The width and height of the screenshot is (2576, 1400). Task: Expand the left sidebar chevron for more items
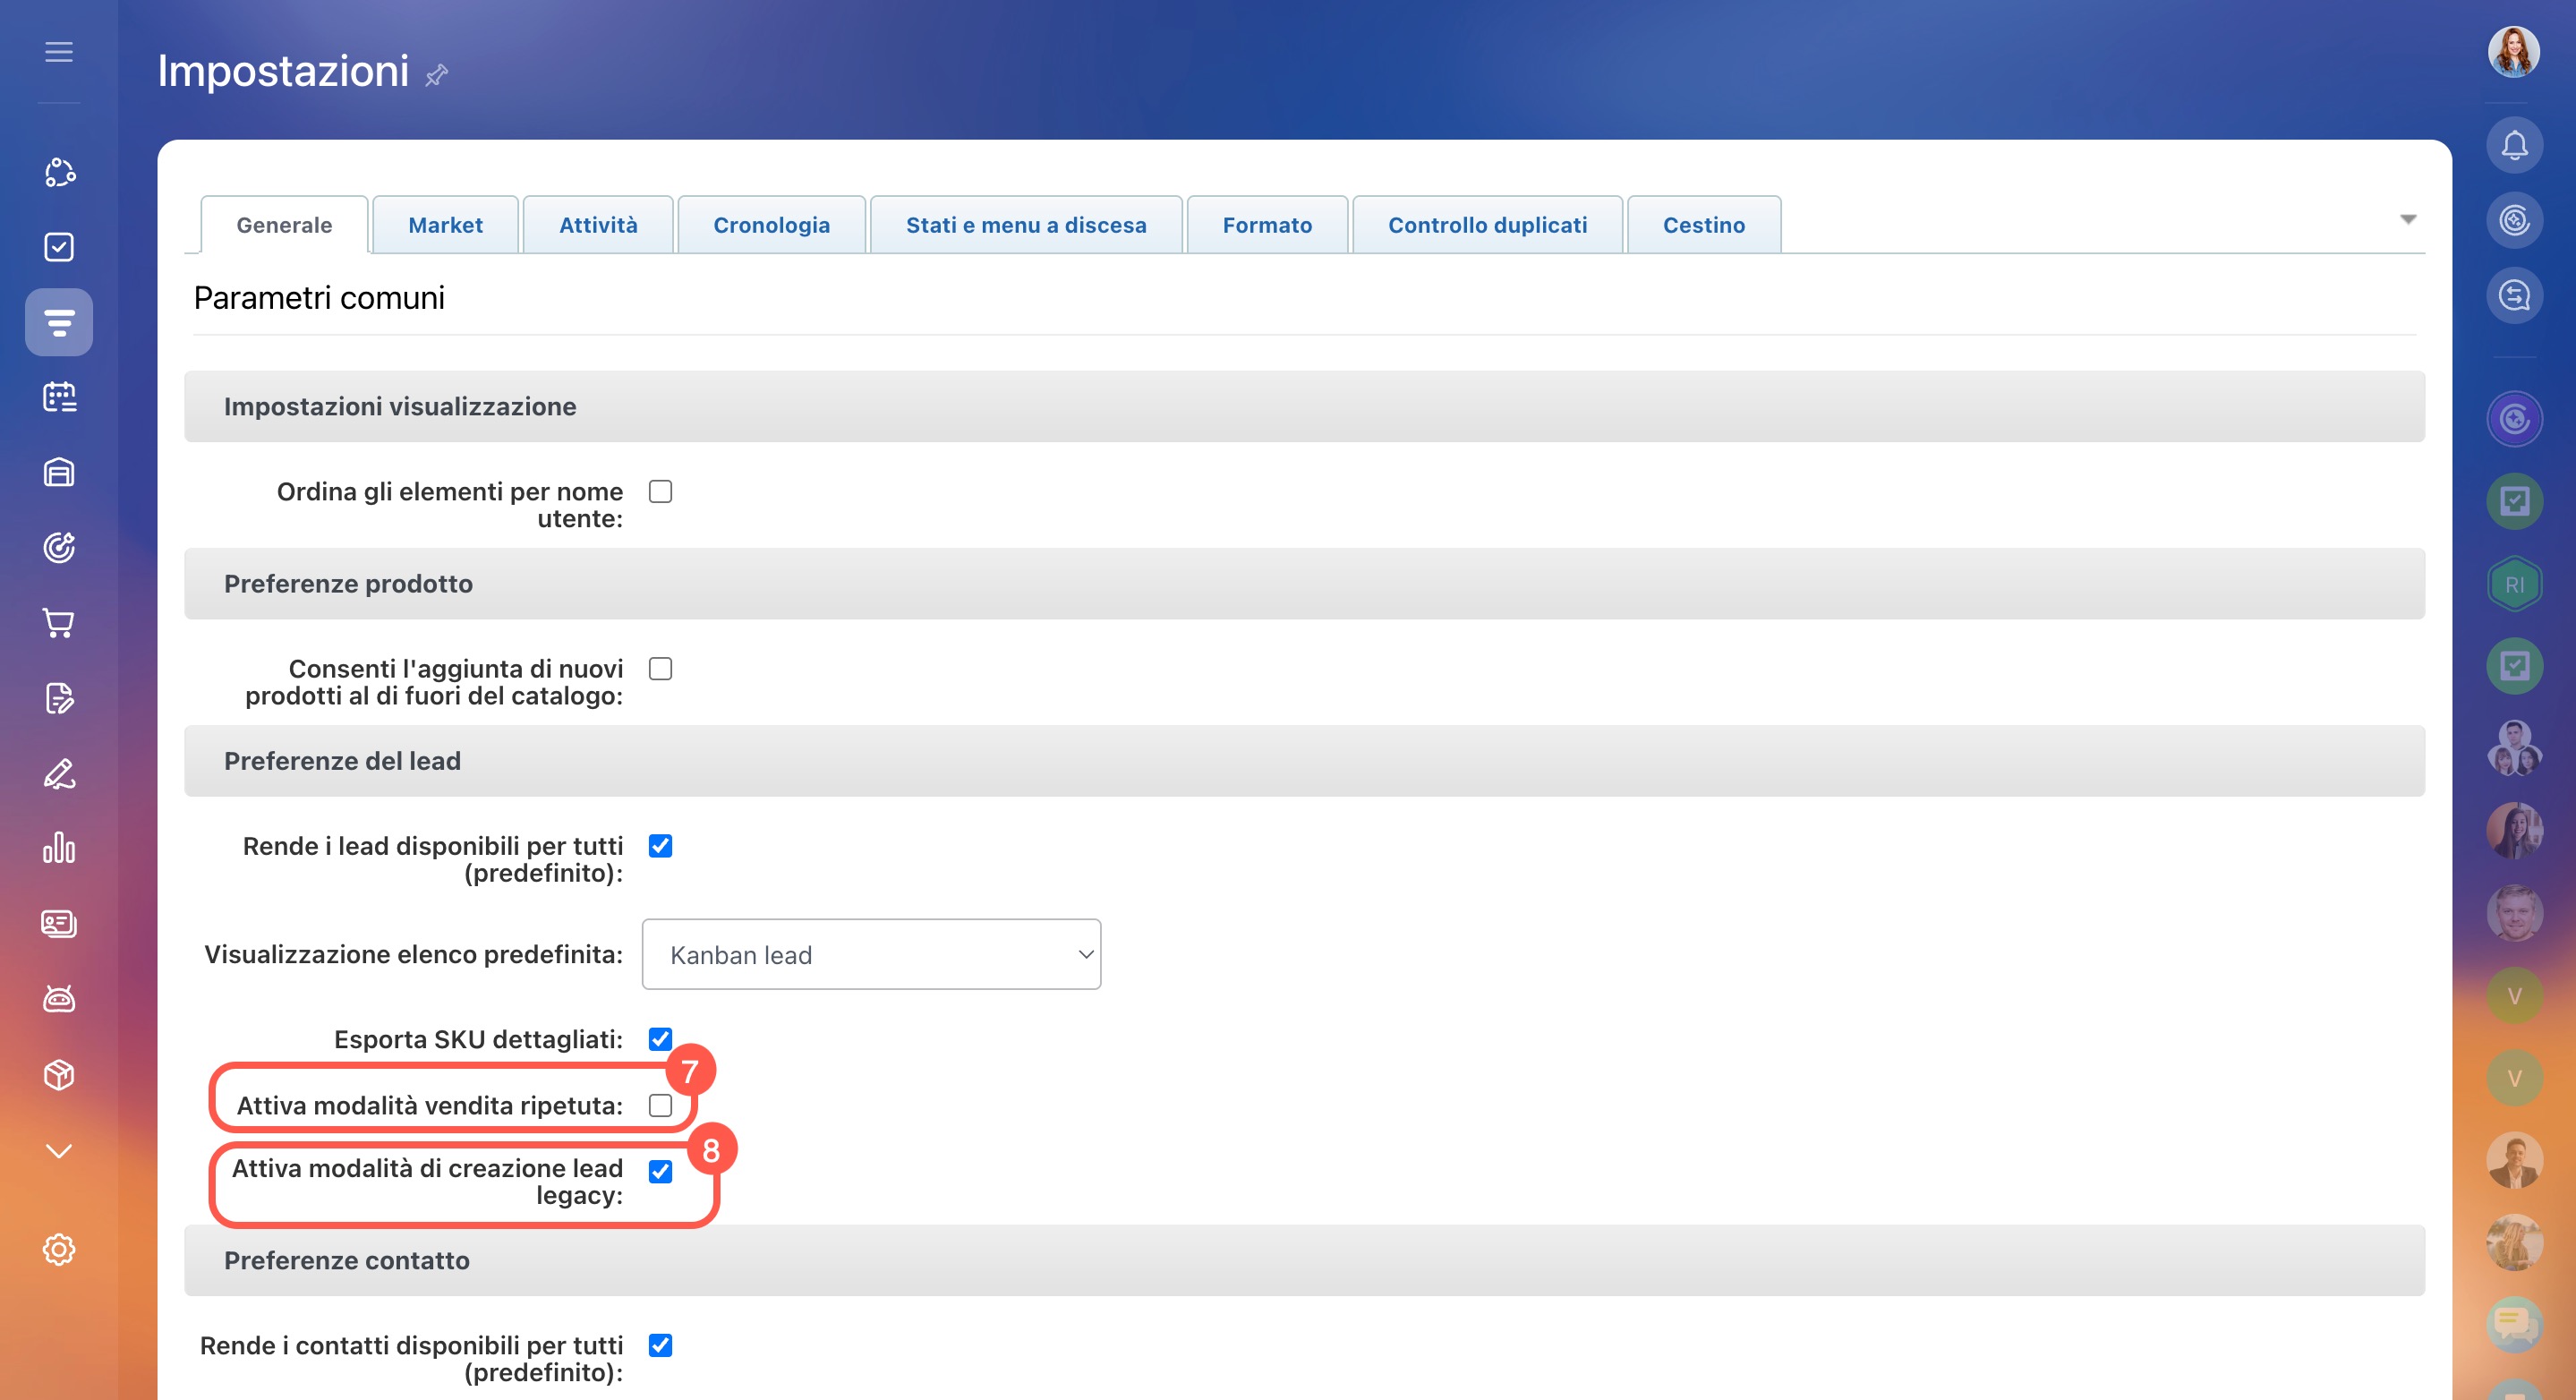(59, 1150)
